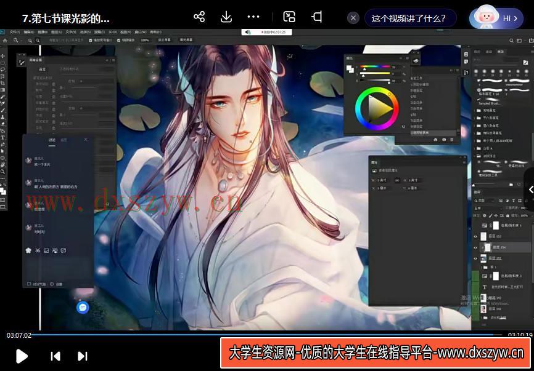This screenshot has height=371, width=534.
Task: Click the 填充屏幕 button
Action: (186, 40)
